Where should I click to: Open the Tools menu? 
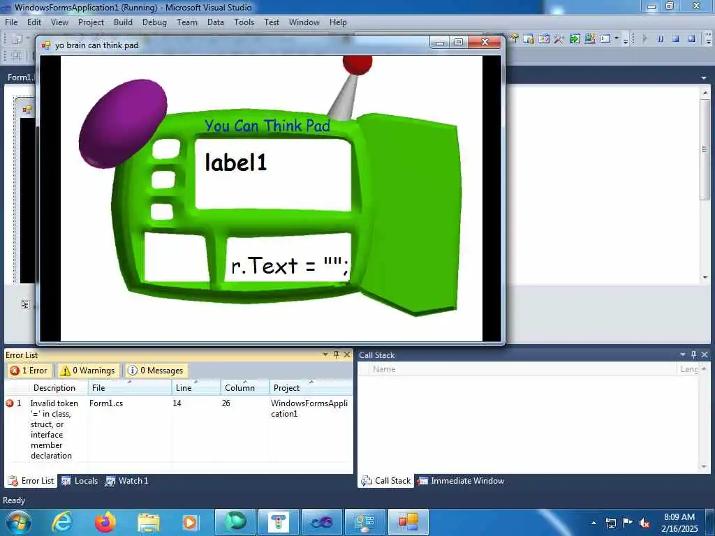tap(244, 22)
